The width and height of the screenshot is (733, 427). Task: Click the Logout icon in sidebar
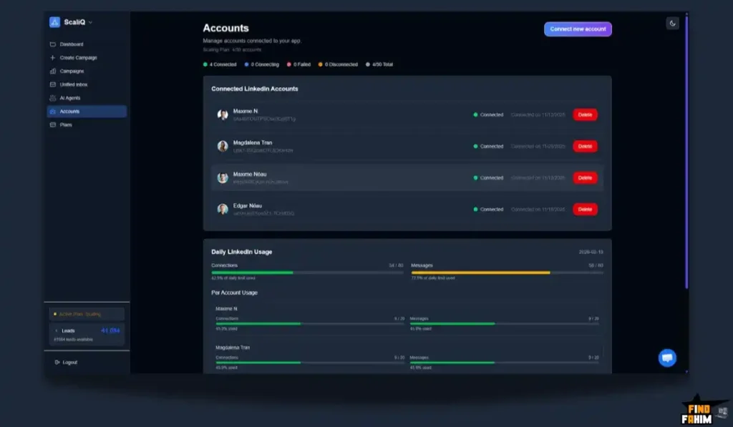point(57,363)
